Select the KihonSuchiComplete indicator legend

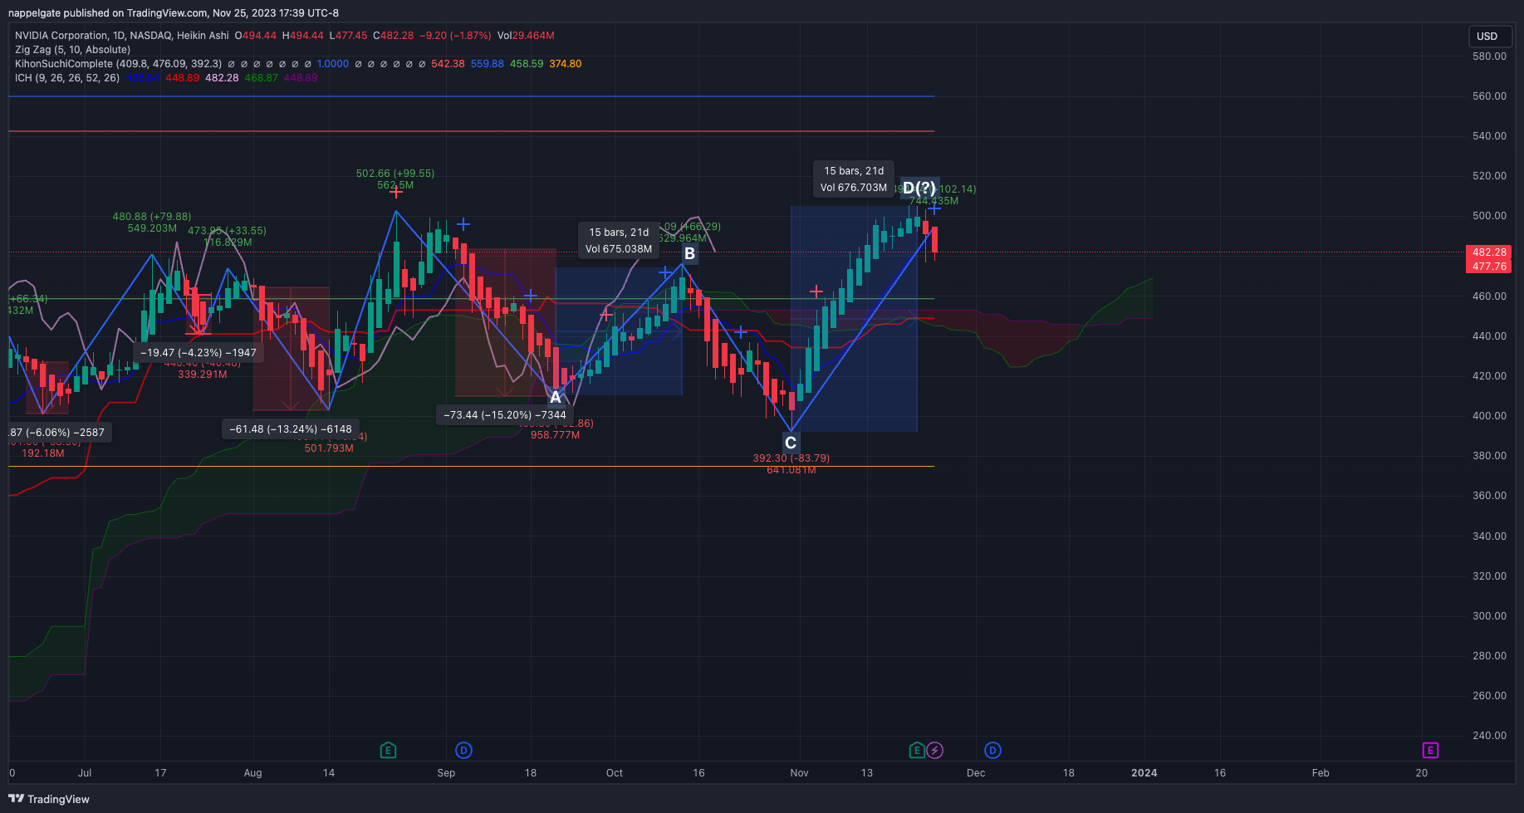coord(118,64)
